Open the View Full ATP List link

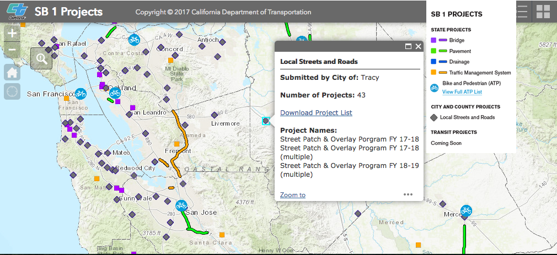point(462,92)
